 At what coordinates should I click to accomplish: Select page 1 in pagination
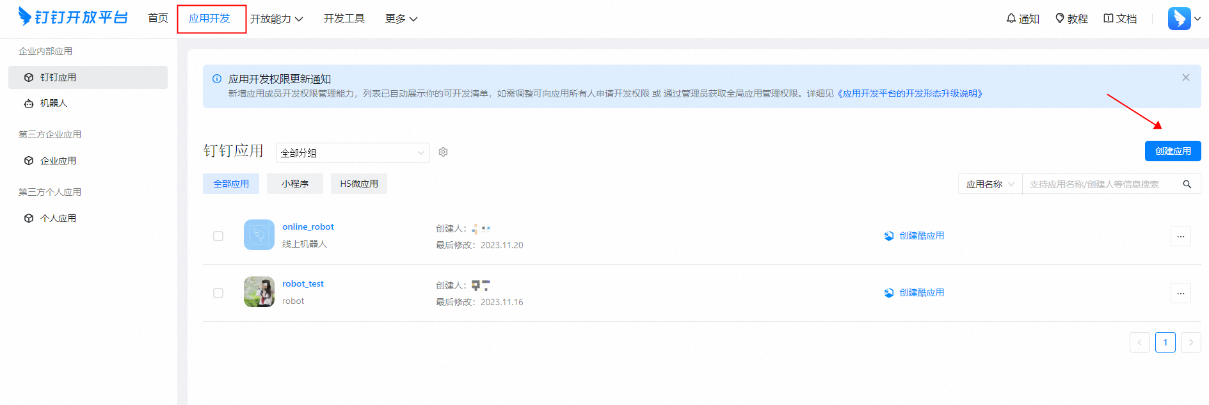[1165, 342]
